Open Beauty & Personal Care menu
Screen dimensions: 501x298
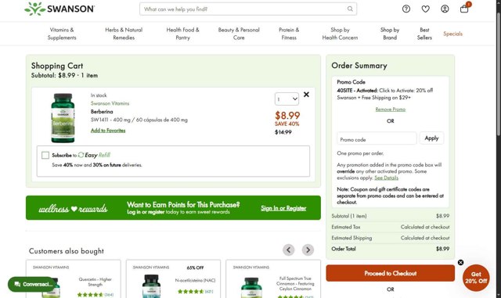(239, 34)
